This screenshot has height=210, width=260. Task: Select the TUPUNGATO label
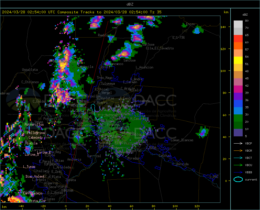pos(52,164)
